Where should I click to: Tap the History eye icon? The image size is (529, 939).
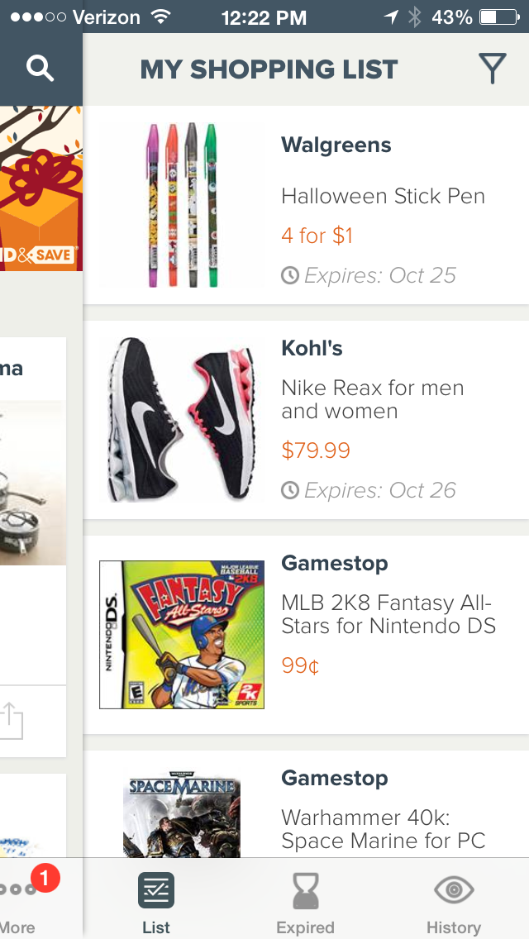(454, 889)
